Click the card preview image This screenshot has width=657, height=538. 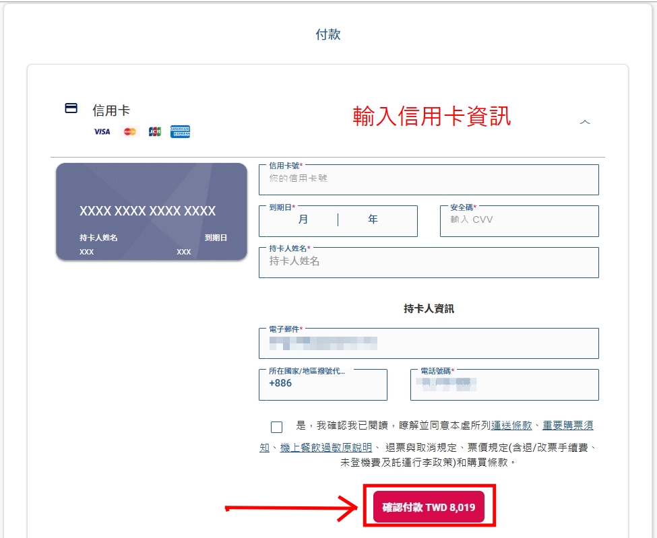click(152, 211)
